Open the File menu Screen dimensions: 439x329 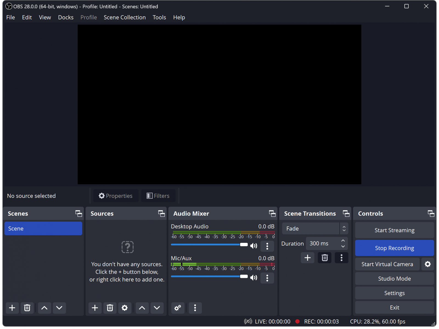[10, 17]
